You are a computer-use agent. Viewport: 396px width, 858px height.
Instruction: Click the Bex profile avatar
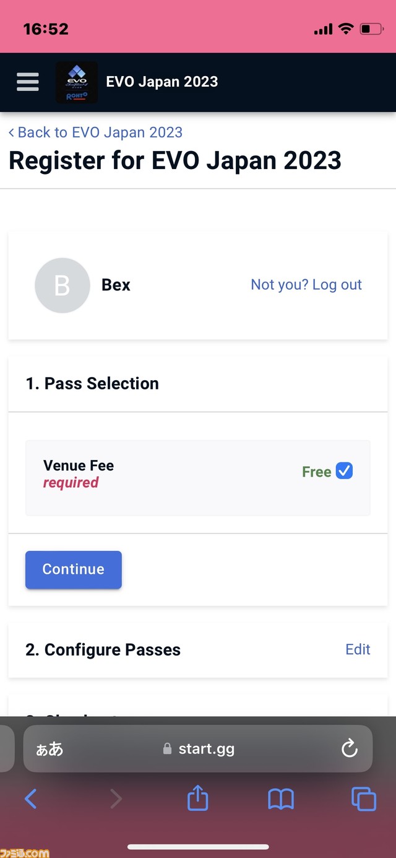pyautogui.click(x=62, y=285)
